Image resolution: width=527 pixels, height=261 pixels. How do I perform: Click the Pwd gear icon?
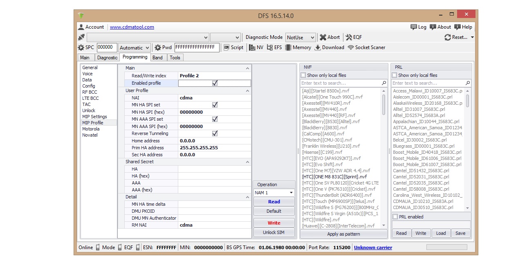pos(157,47)
